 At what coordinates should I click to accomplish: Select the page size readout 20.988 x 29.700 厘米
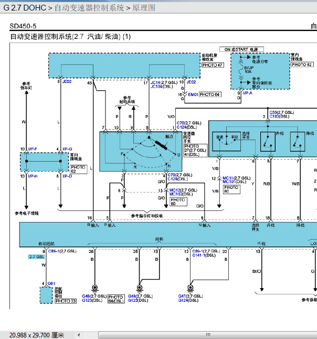(37, 335)
